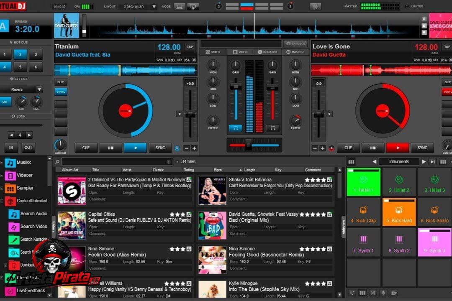Enable SYNC on right deck
The height and width of the screenshot is (301, 452).
(x=422, y=148)
